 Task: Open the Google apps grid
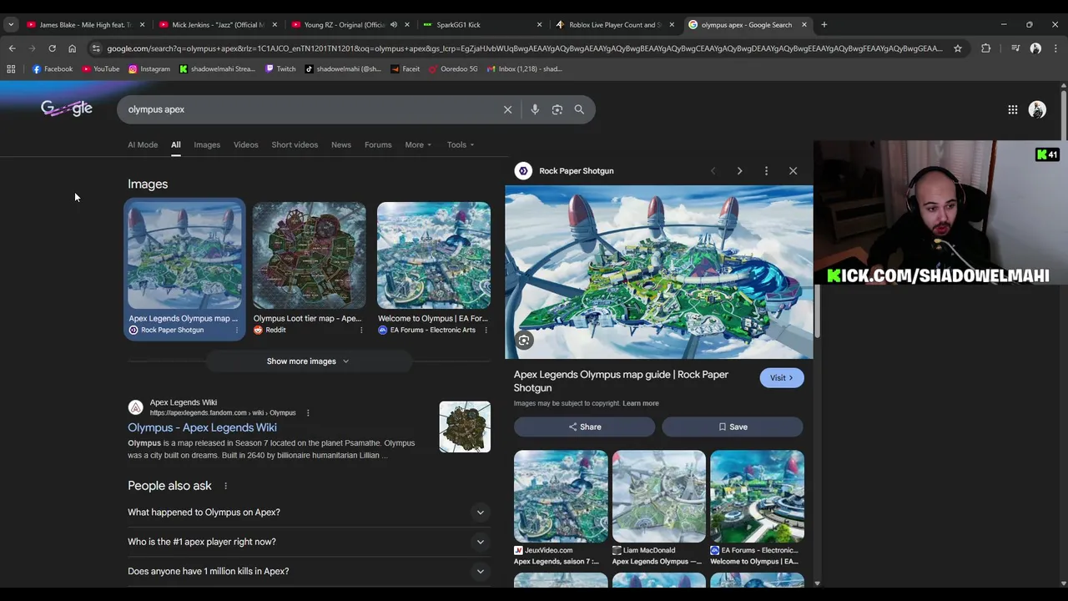pyautogui.click(x=1012, y=109)
